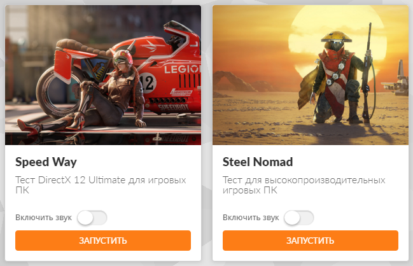This screenshot has width=413, height=266.
Task: Click the motorcycle's rear wheel in Speed Way image
Action: coord(60,92)
